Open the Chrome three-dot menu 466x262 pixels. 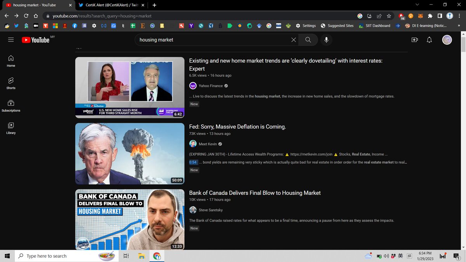(460, 16)
